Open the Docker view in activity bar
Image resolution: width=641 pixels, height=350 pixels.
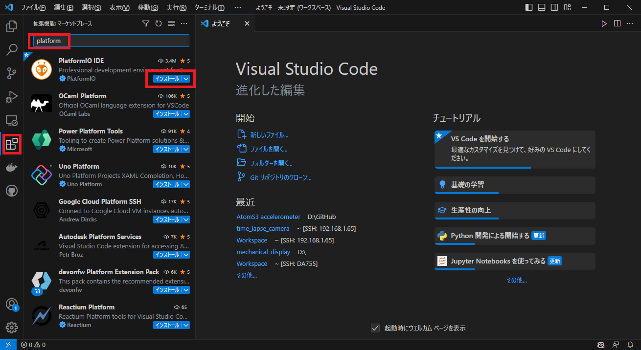(x=12, y=168)
